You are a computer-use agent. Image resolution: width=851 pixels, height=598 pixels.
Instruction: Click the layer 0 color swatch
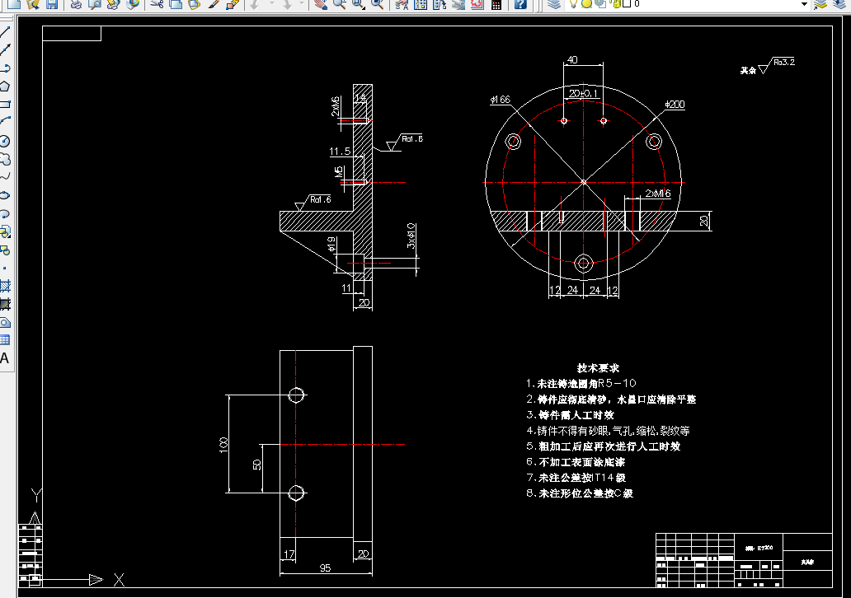click(627, 4)
